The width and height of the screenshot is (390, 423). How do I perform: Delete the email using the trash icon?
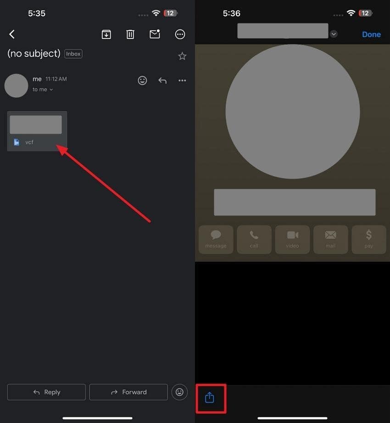tap(130, 34)
